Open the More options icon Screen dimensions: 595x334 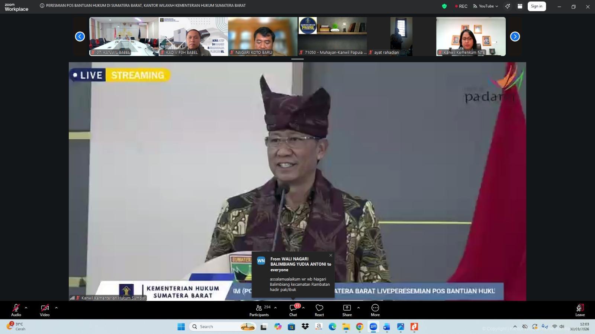375,310
